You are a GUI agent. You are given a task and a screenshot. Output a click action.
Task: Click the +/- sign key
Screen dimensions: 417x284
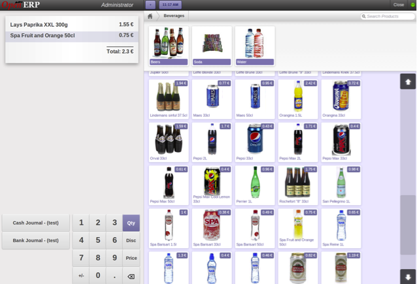(81, 276)
